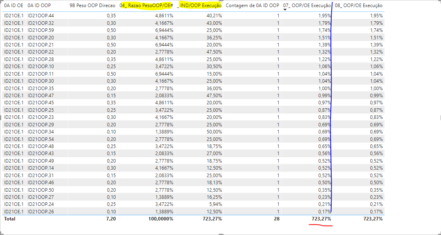
Task: Select the ID21OOP.46 cell
Action: coord(41,183)
